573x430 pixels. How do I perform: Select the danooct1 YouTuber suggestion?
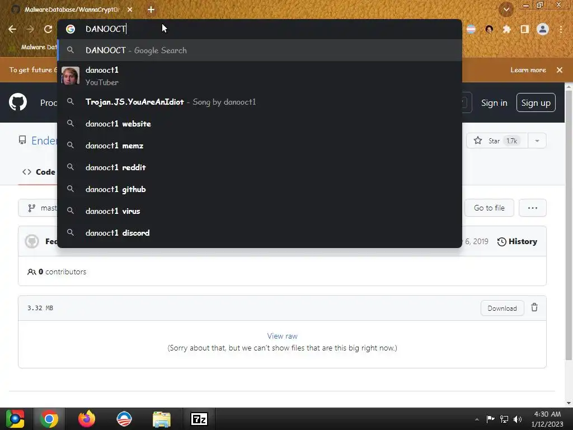coord(260,76)
